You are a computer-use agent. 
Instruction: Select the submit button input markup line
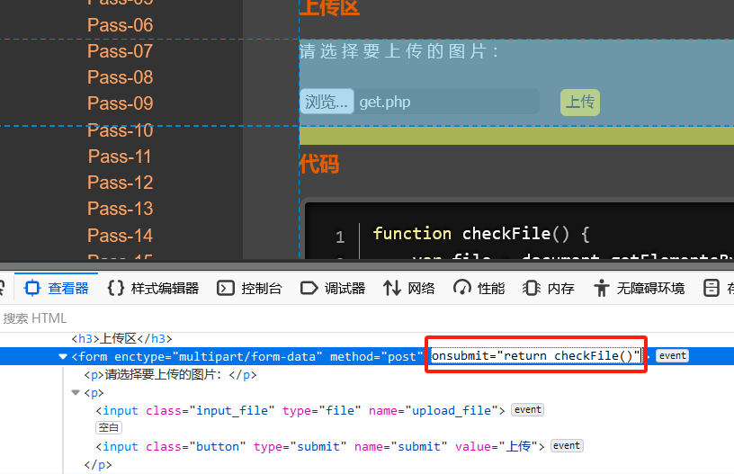point(319,447)
